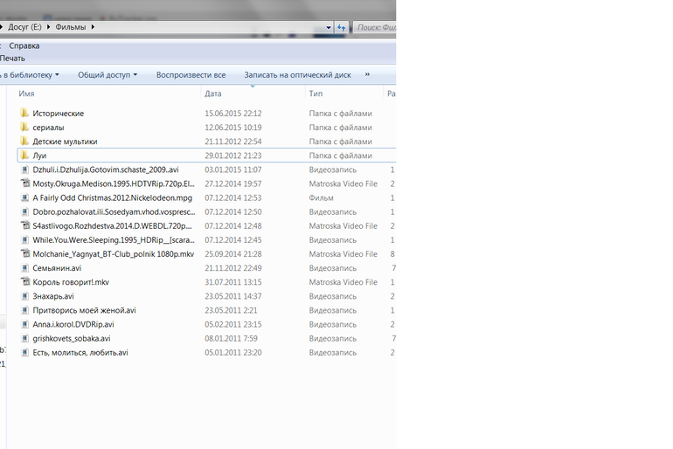The height and width of the screenshot is (449, 673).
Task: Sort by the Дата column header
Action: (213, 93)
